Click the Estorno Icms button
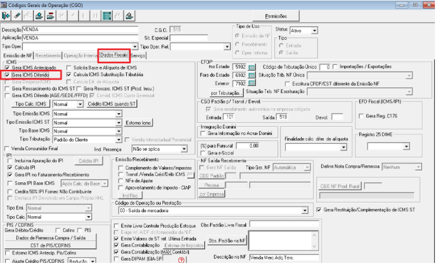 (138, 122)
